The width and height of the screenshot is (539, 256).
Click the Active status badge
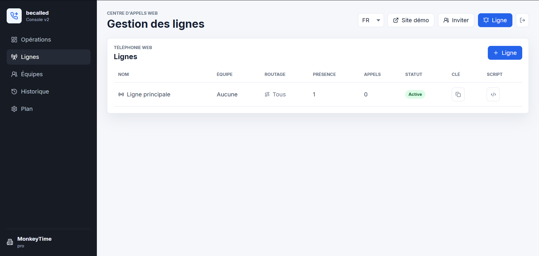click(415, 94)
